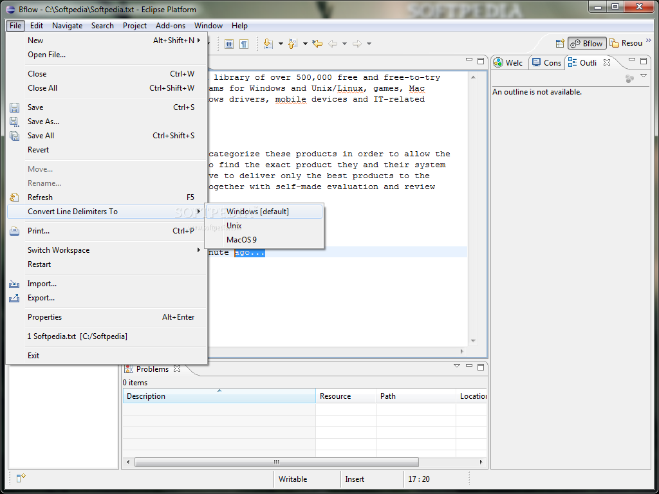This screenshot has width=659, height=494.
Task: Switch to Welcome view tab
Action: [x=508, y=62]
